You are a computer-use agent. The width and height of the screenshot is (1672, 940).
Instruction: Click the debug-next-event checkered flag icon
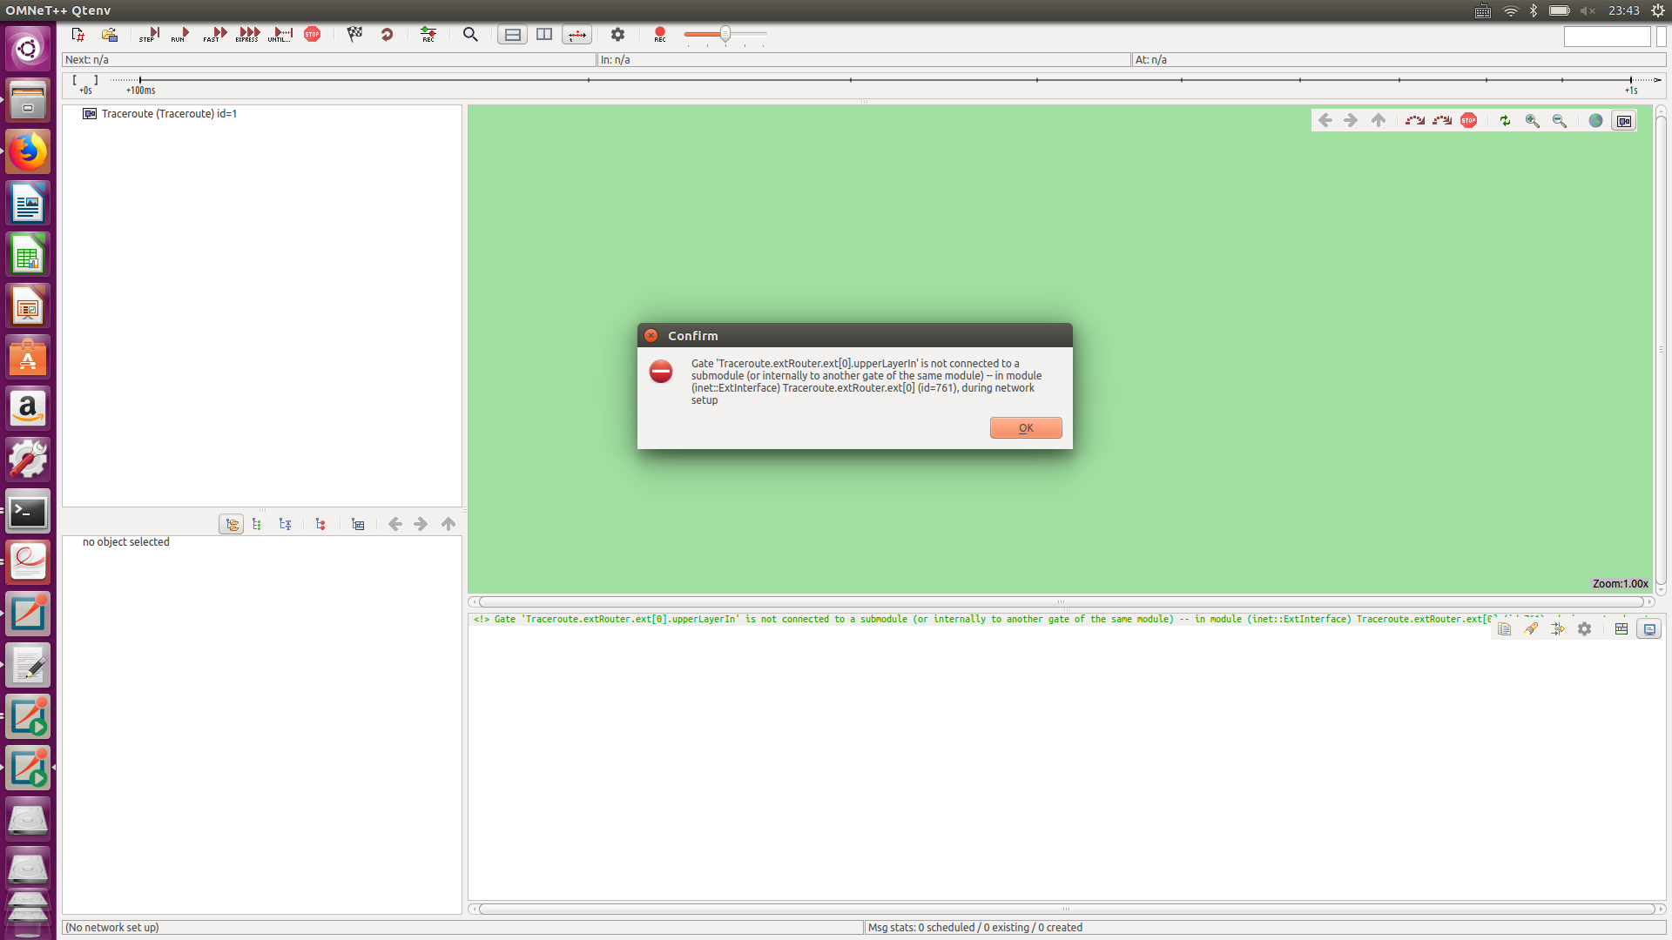(x=354, y=35)
